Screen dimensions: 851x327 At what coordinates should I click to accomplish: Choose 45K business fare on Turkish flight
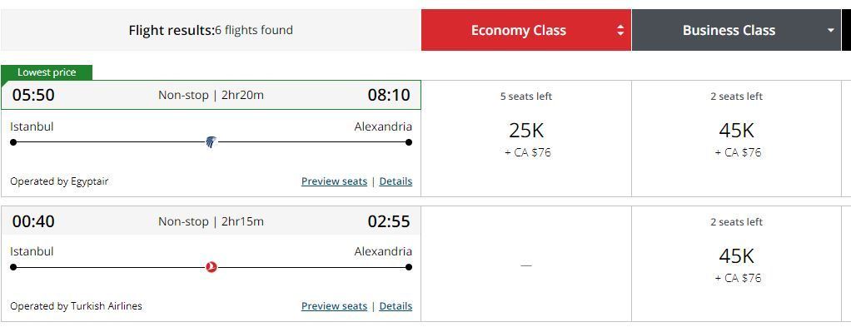(736, 264)
